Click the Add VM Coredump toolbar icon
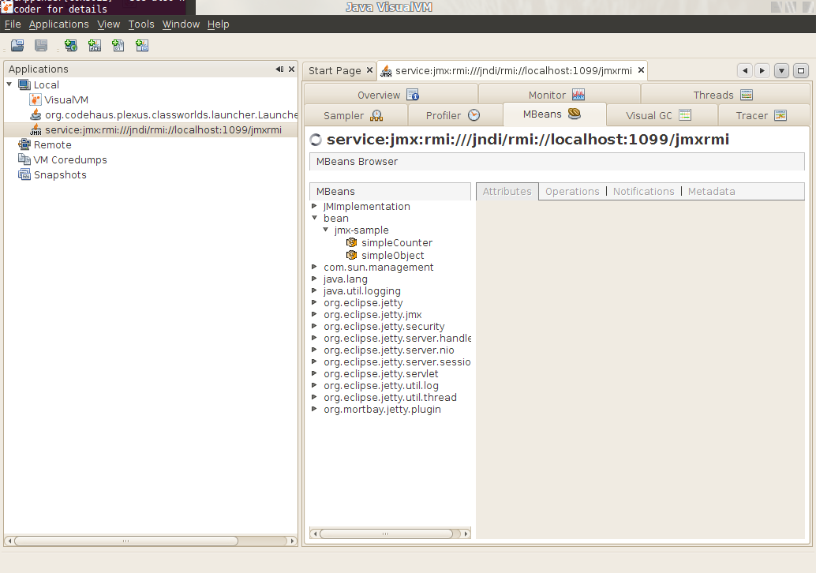 pyautogui.click(x=118, y=46)
